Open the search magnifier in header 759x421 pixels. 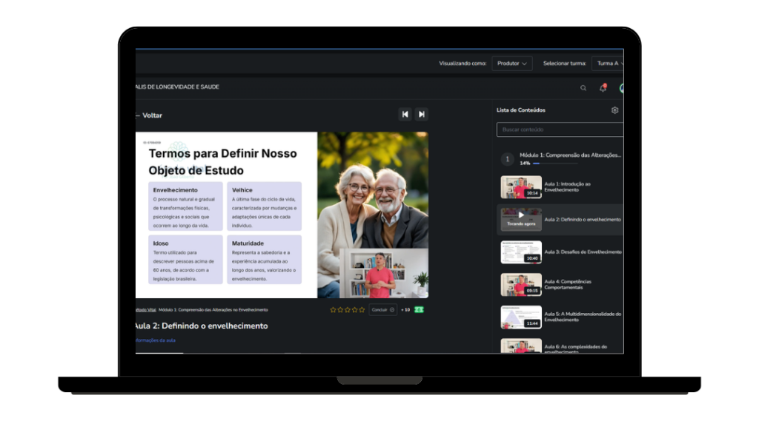click(x=583, y=88)
